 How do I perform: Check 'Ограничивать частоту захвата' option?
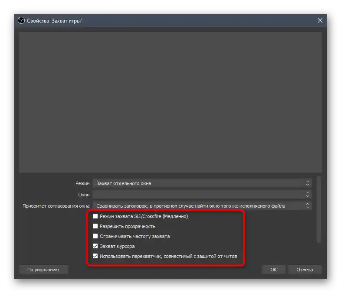click(95, 236)
